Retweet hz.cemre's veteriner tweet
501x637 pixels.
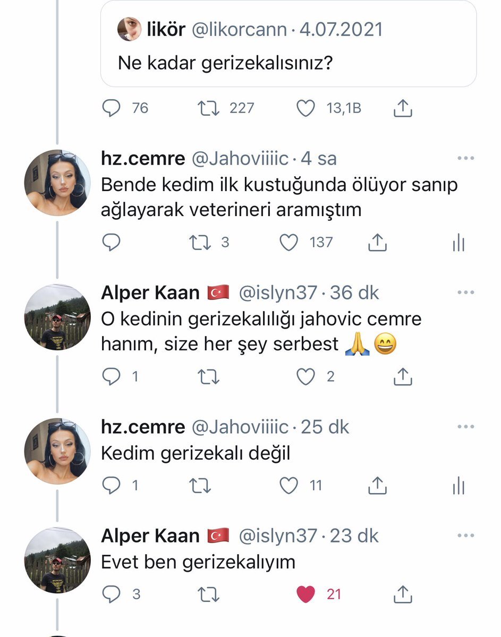click(200, 243)
